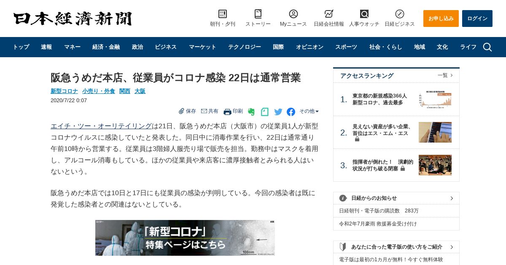Click the icon beside あなたに合った電子版の使い方
This screenshot has width=506, height=265.
coord(343,247)
